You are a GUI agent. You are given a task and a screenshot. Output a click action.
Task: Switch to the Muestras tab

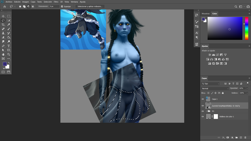pos(206,14)
